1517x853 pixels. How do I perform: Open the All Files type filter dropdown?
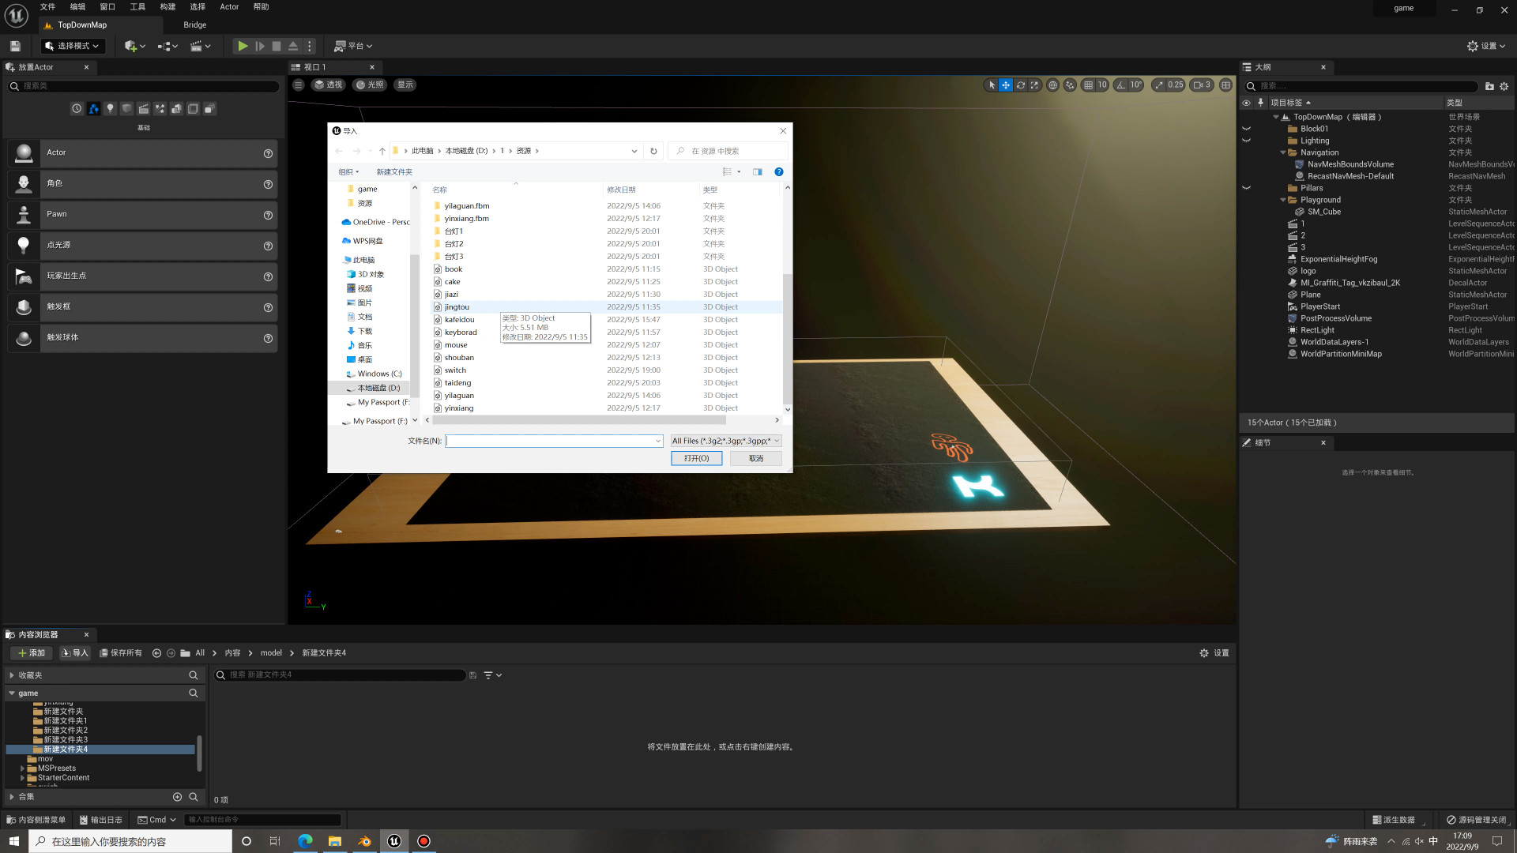[725, 441]
